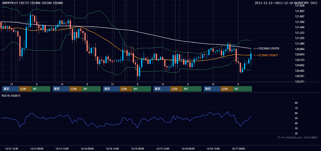Image resolution: width=321 pixels, height=151 pixels.
Task: Click price axis value 121.566
Action: pyautogui.click(x=300, y=22)
